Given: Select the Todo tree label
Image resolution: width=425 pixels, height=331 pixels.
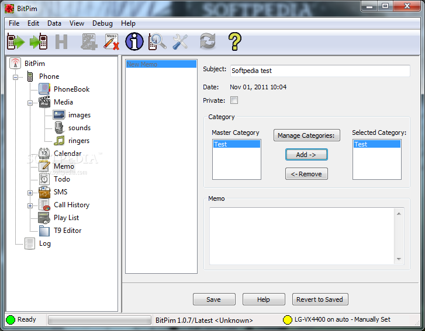Looking at the screenshot, I should pos(62,179).
